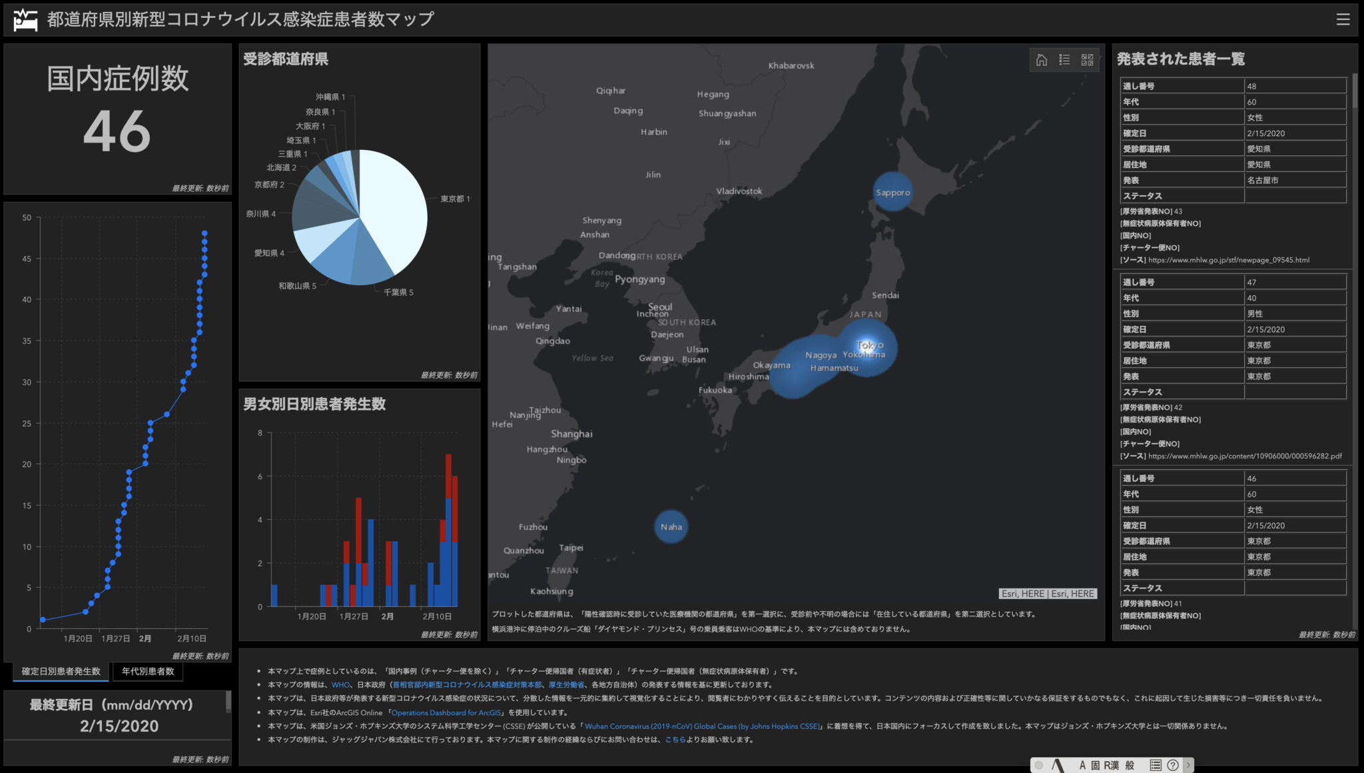Click the source URL link for case 48
The width and height of the screenshot is (1364, 773).
(1229, 261)
